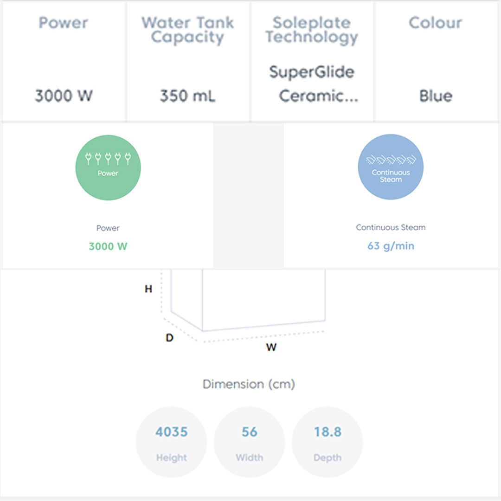Expand the truncated SuperGlide Ceramic… text
The width and height of the screenshot is (501, 501).
pos(318,96)
